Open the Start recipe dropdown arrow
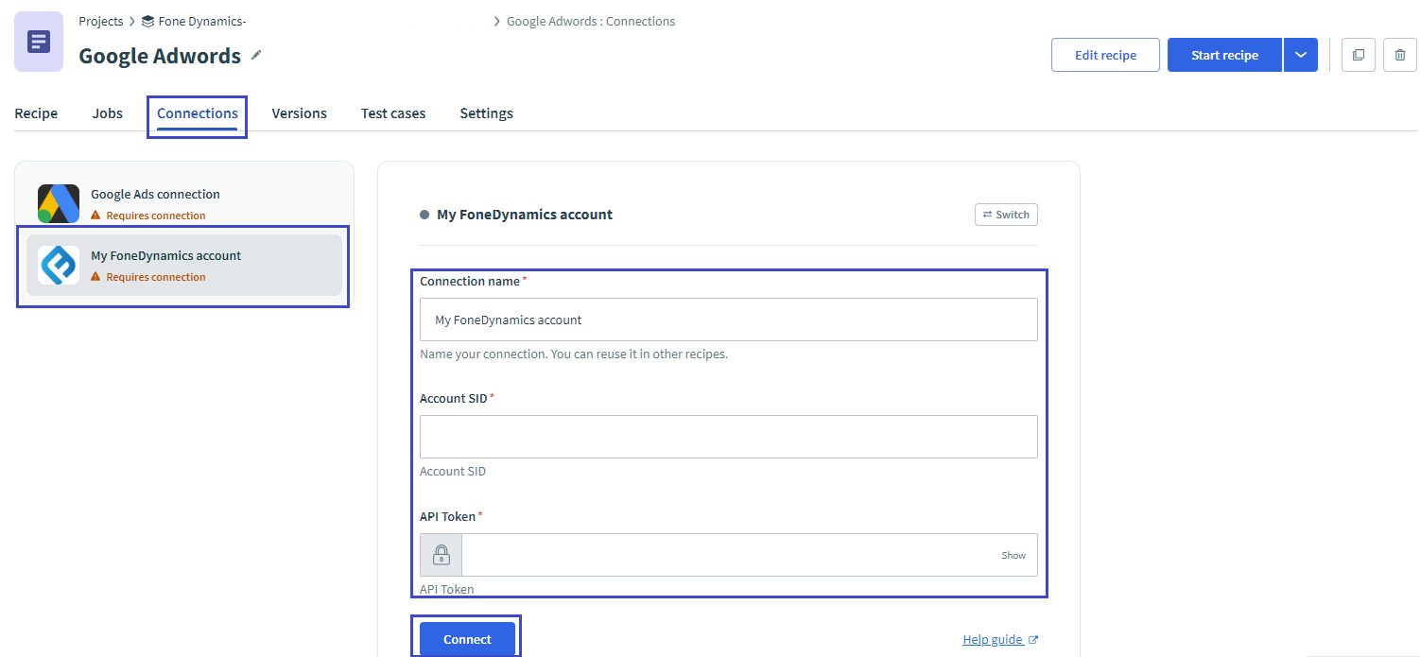1420x657 pixels. [x=1301, y=55]
